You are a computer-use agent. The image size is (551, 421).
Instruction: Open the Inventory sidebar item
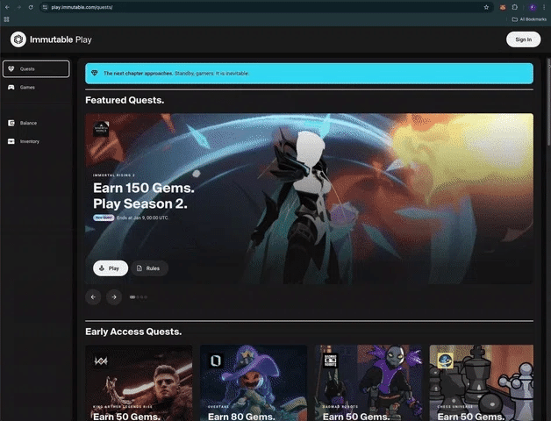pyautogui.click(x=36, y=141)
